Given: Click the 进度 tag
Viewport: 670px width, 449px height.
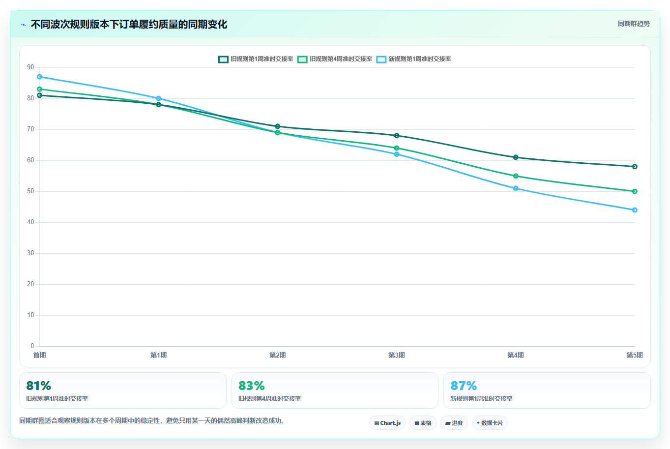Looking at the screenshot, I should pyautogui.click(x=454, y=423).
